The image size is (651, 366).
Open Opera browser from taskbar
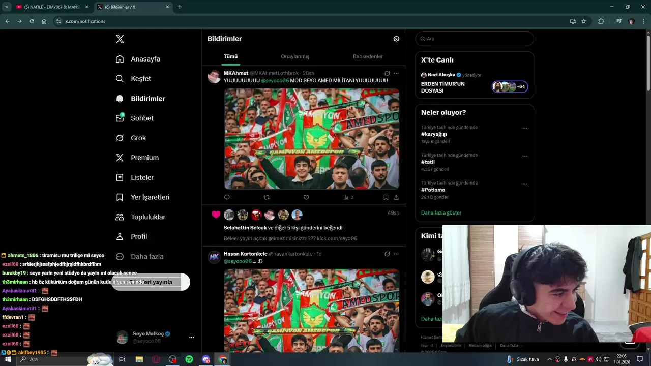[x=156, y=359]
